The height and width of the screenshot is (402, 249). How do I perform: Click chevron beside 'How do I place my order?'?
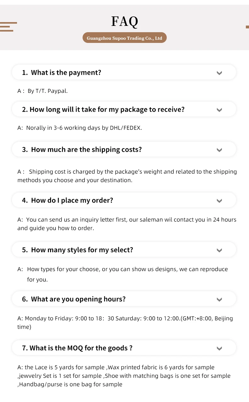click(x=219, y=201)
